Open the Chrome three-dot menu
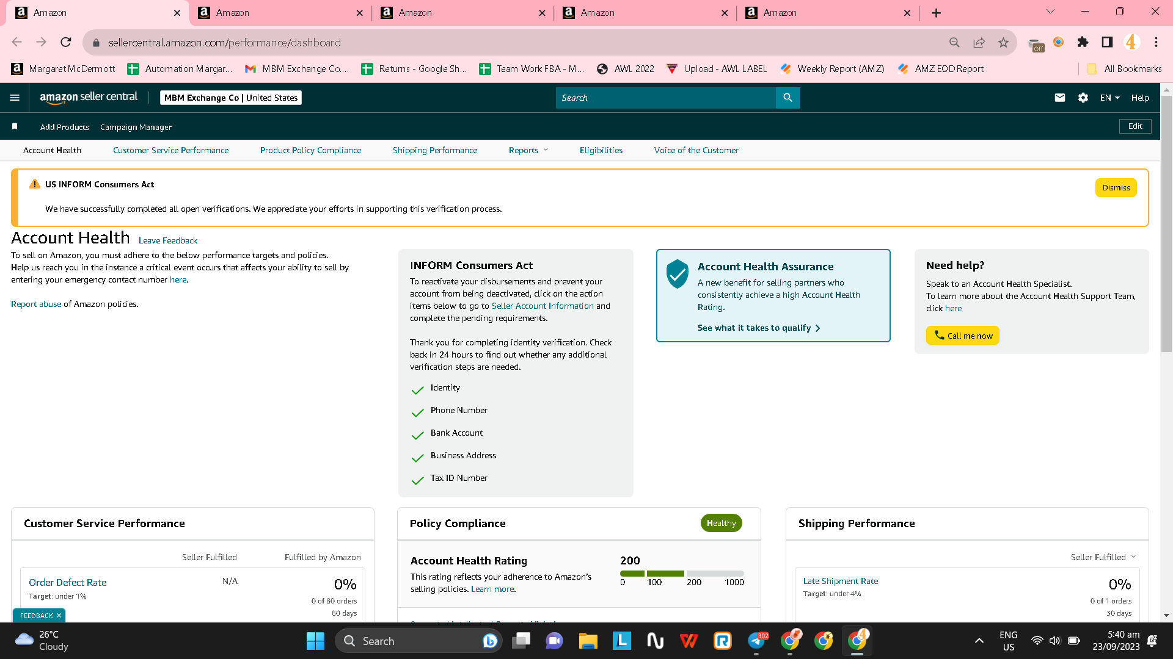1173x659 pixels. (x=1156, y=42)
